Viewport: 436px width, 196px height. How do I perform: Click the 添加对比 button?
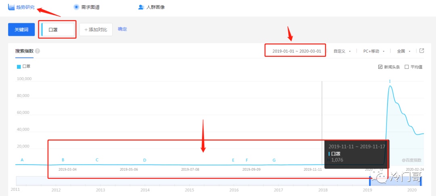click(x=96, y=29)
